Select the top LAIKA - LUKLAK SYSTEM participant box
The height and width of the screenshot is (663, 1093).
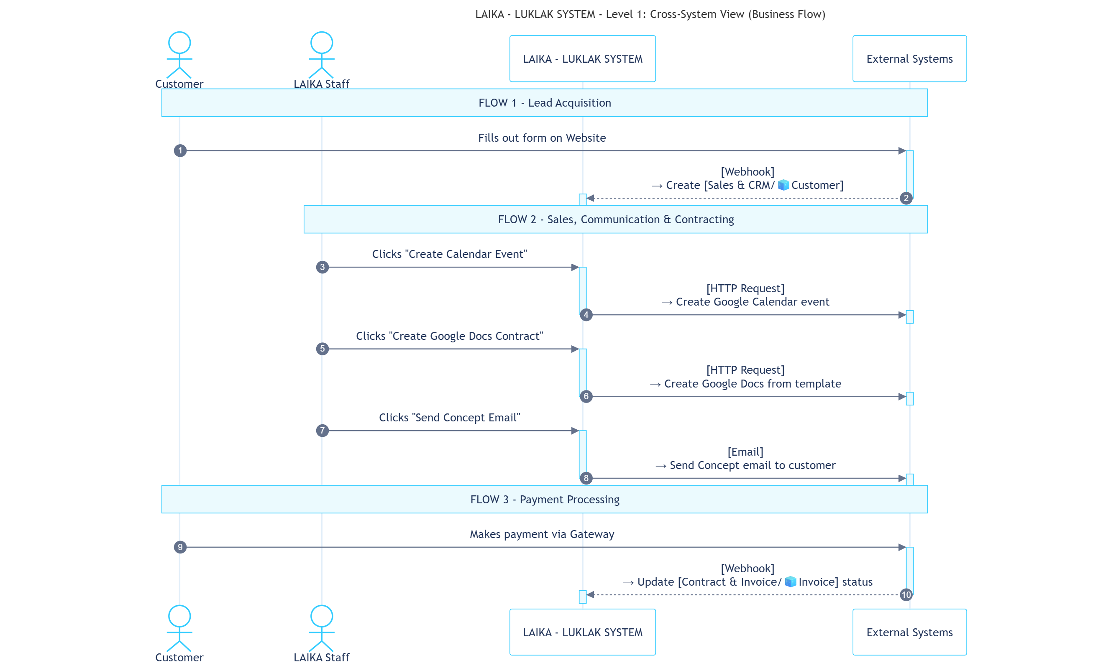582,59
